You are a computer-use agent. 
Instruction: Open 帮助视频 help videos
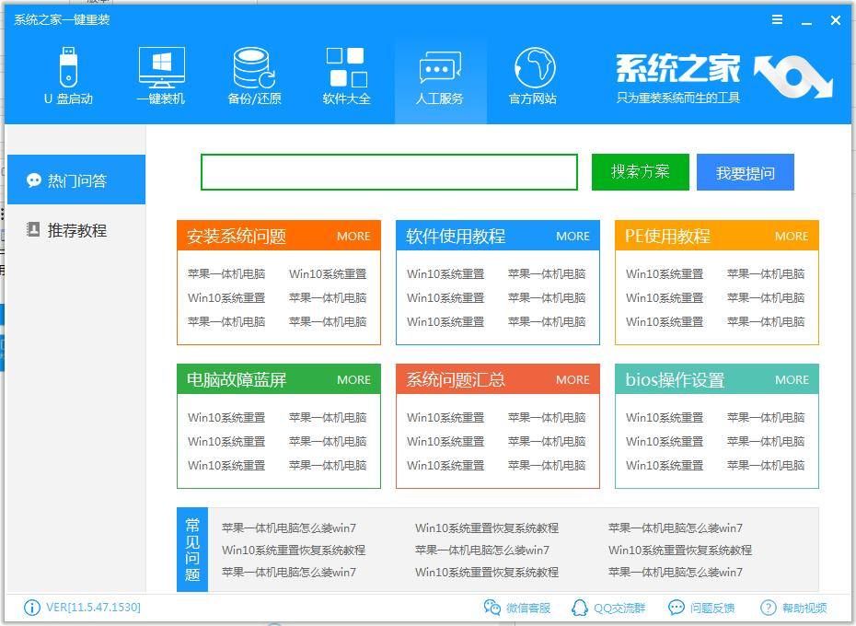pyautogui.click(x=793, y=608)
